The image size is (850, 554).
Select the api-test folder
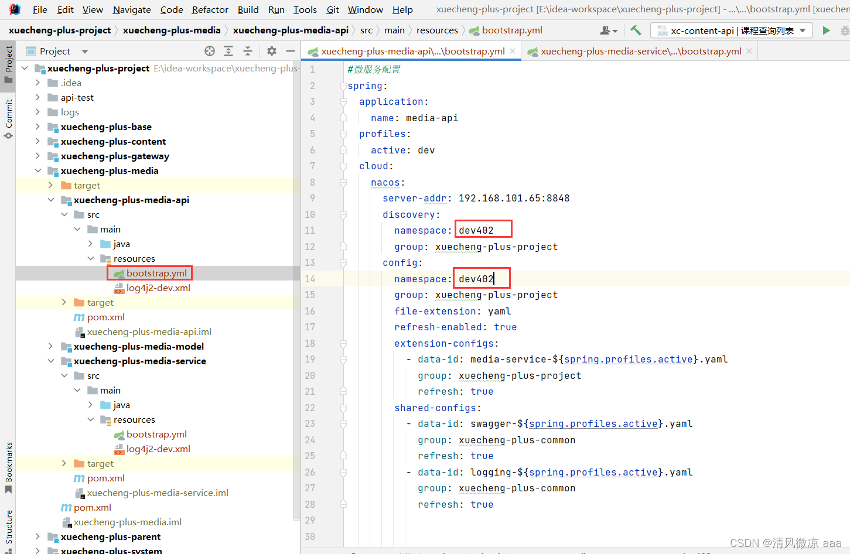coord(77,97)
